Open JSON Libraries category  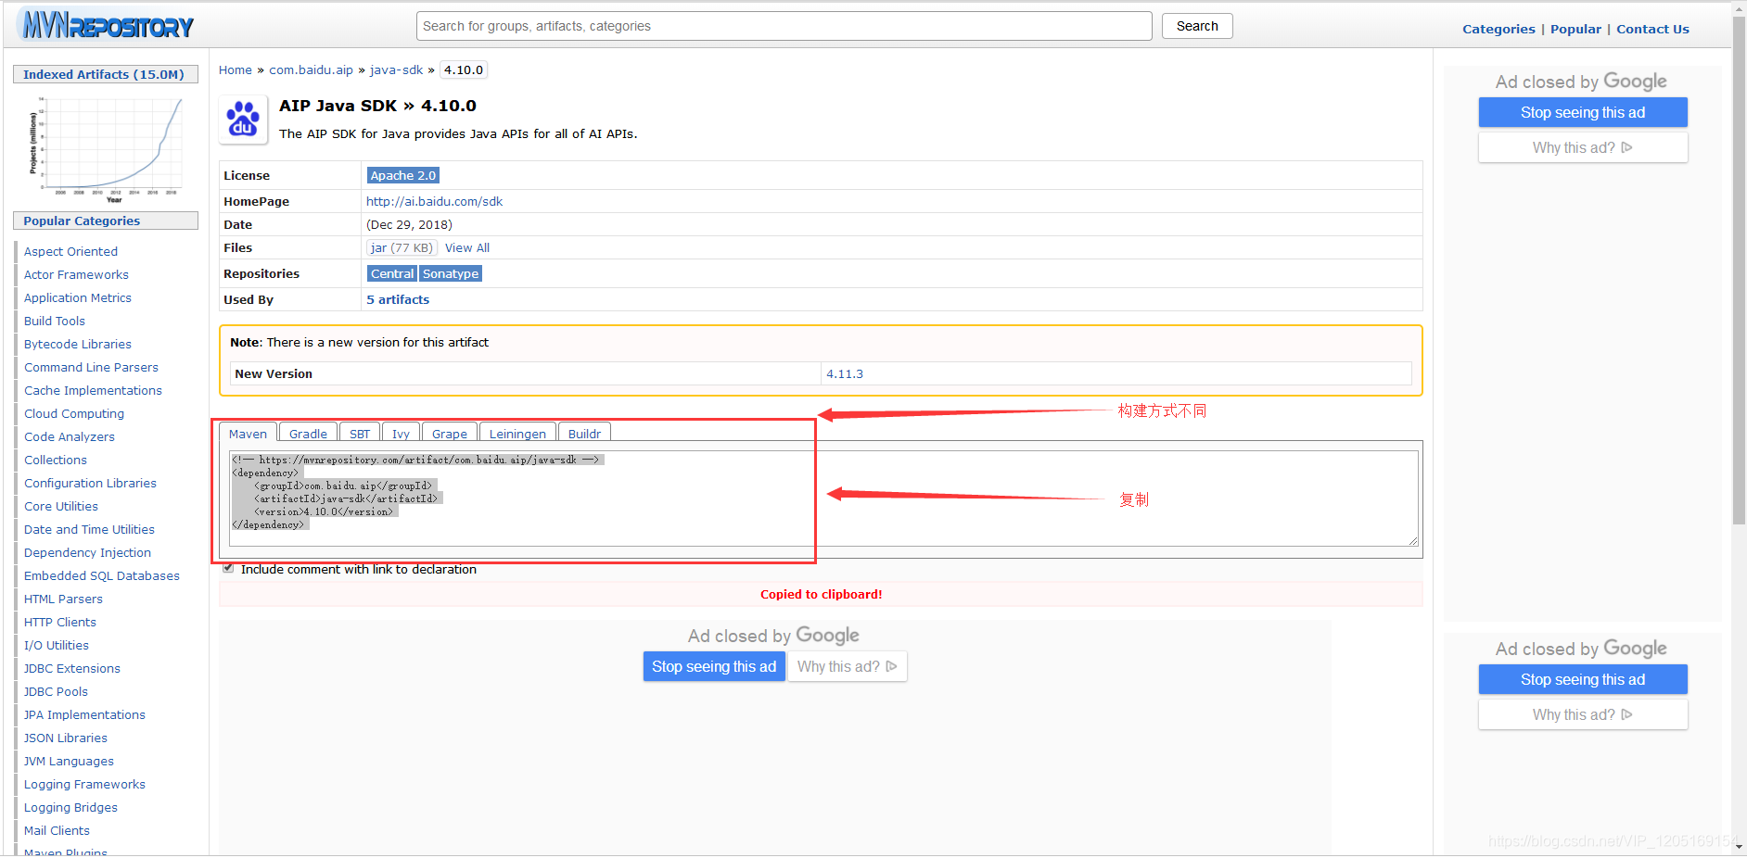pyautogui.click(x=66, y=738)
